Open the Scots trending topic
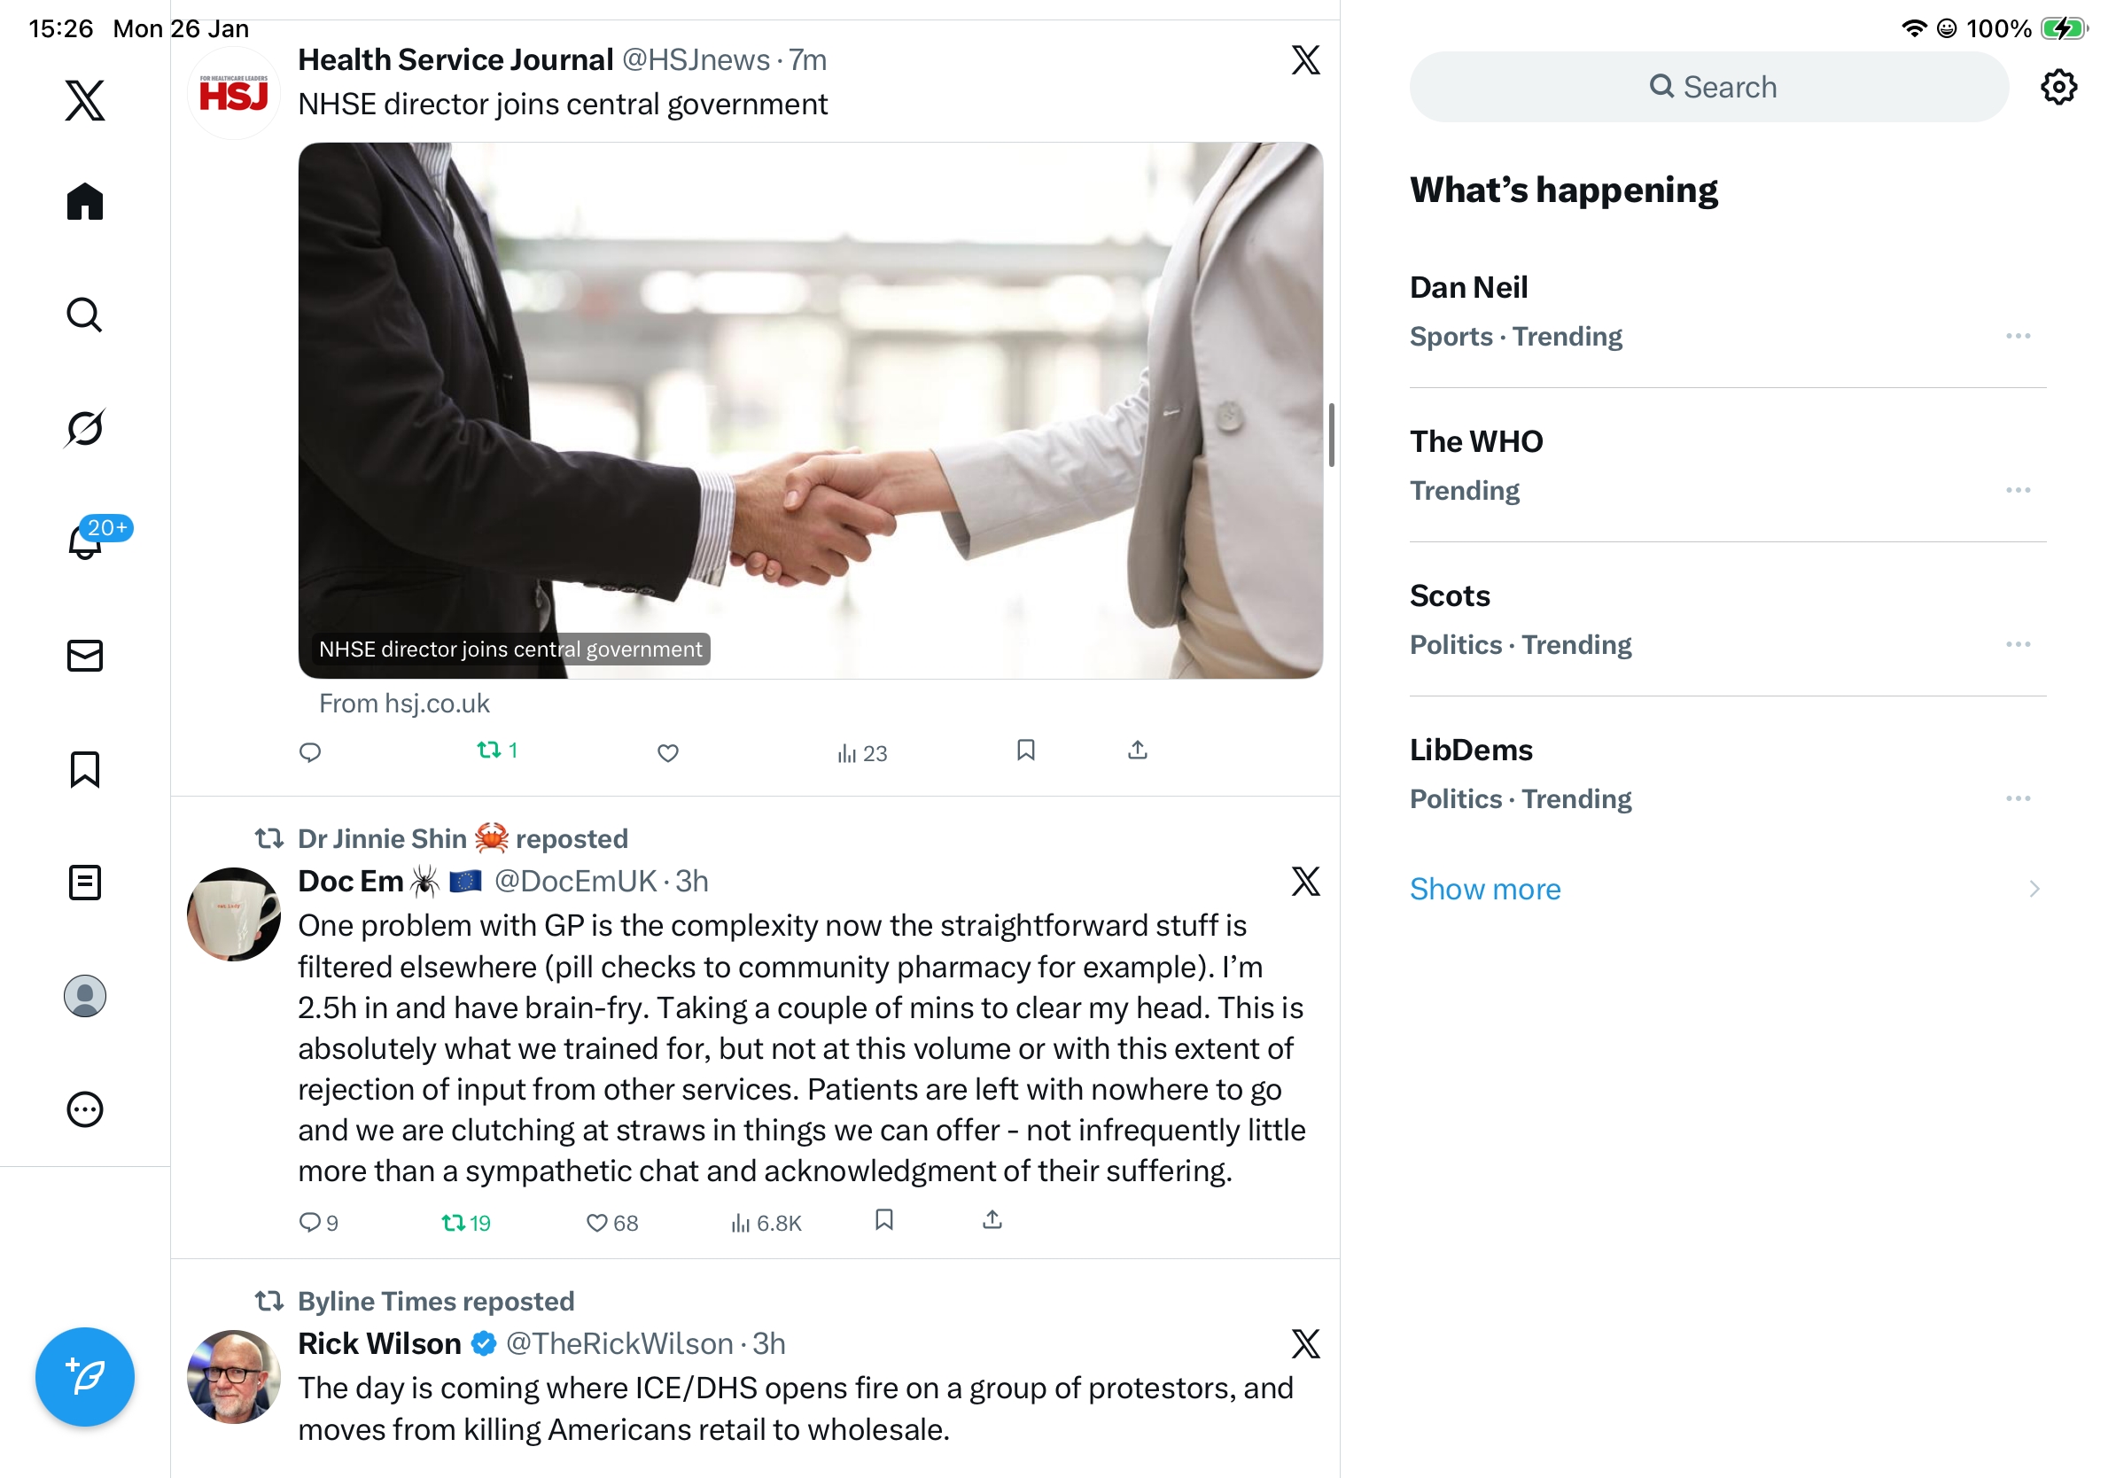This screenshot has width=2116, height=1478. coord(1450,596)
